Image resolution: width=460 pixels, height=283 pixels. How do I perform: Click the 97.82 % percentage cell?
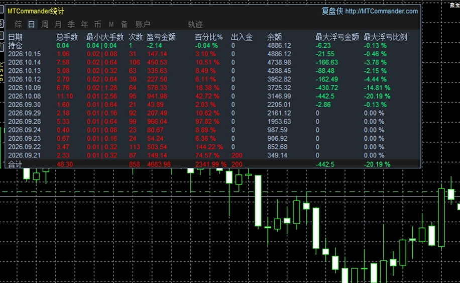click(207, 122)
